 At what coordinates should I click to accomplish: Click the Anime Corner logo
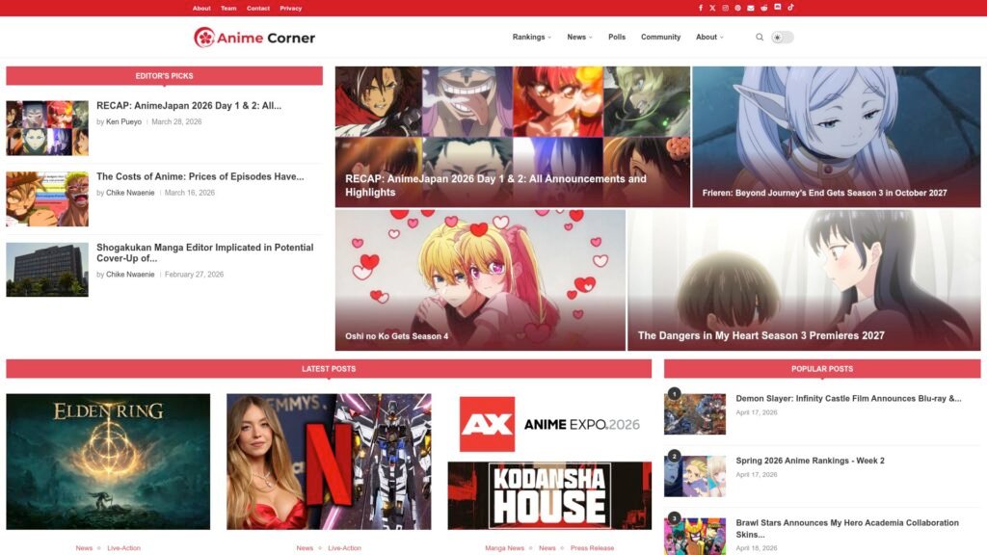click(254, 38)
